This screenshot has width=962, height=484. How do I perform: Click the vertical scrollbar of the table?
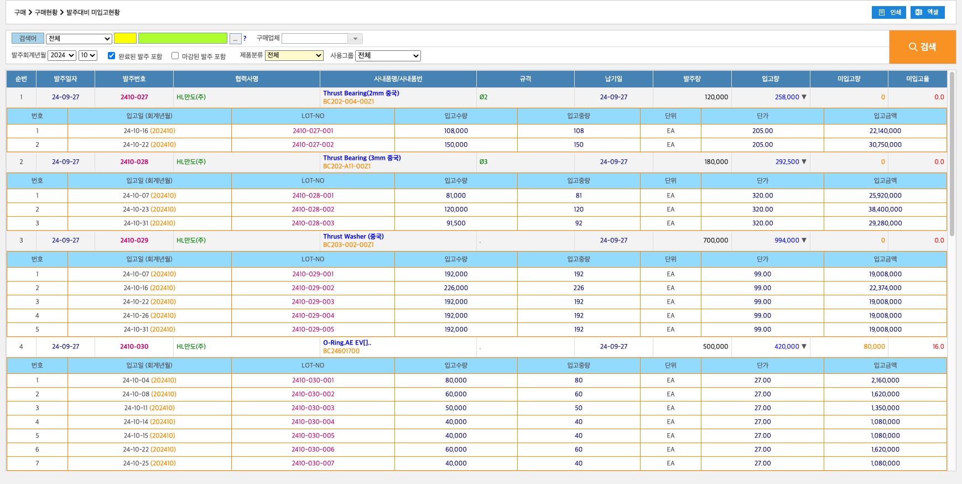pos(951,155)
